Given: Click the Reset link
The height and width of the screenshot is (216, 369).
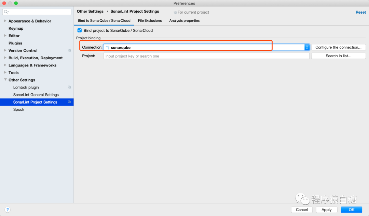Looking at the screenshot, I should (x=360, y=12).
